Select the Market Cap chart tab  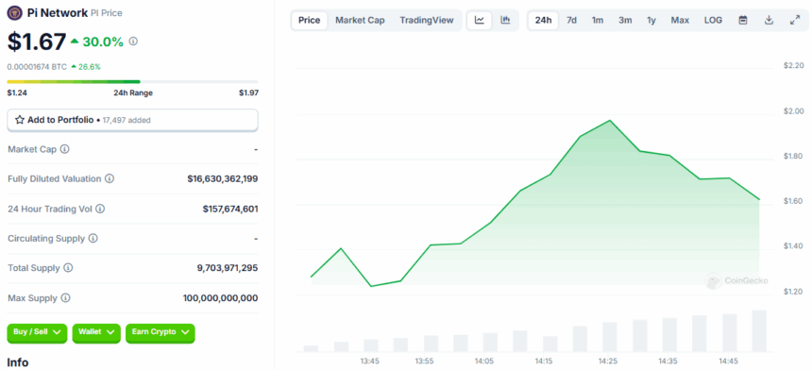coord(360,21)
